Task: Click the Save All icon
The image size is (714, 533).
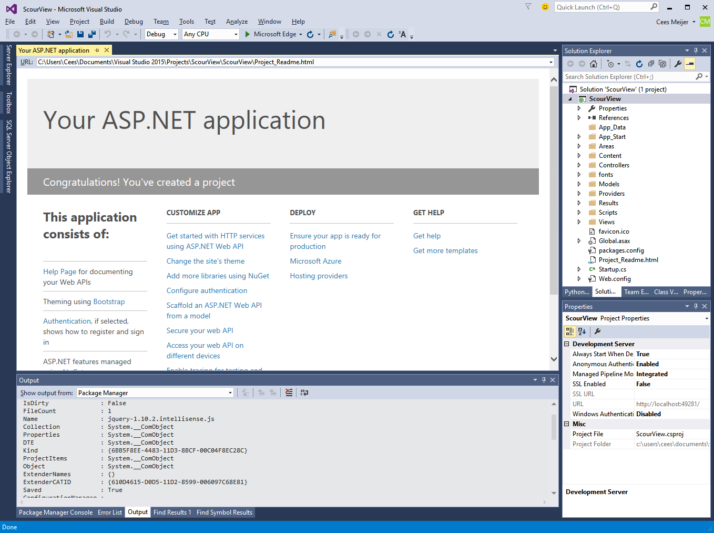Action: tap(92, 34)
